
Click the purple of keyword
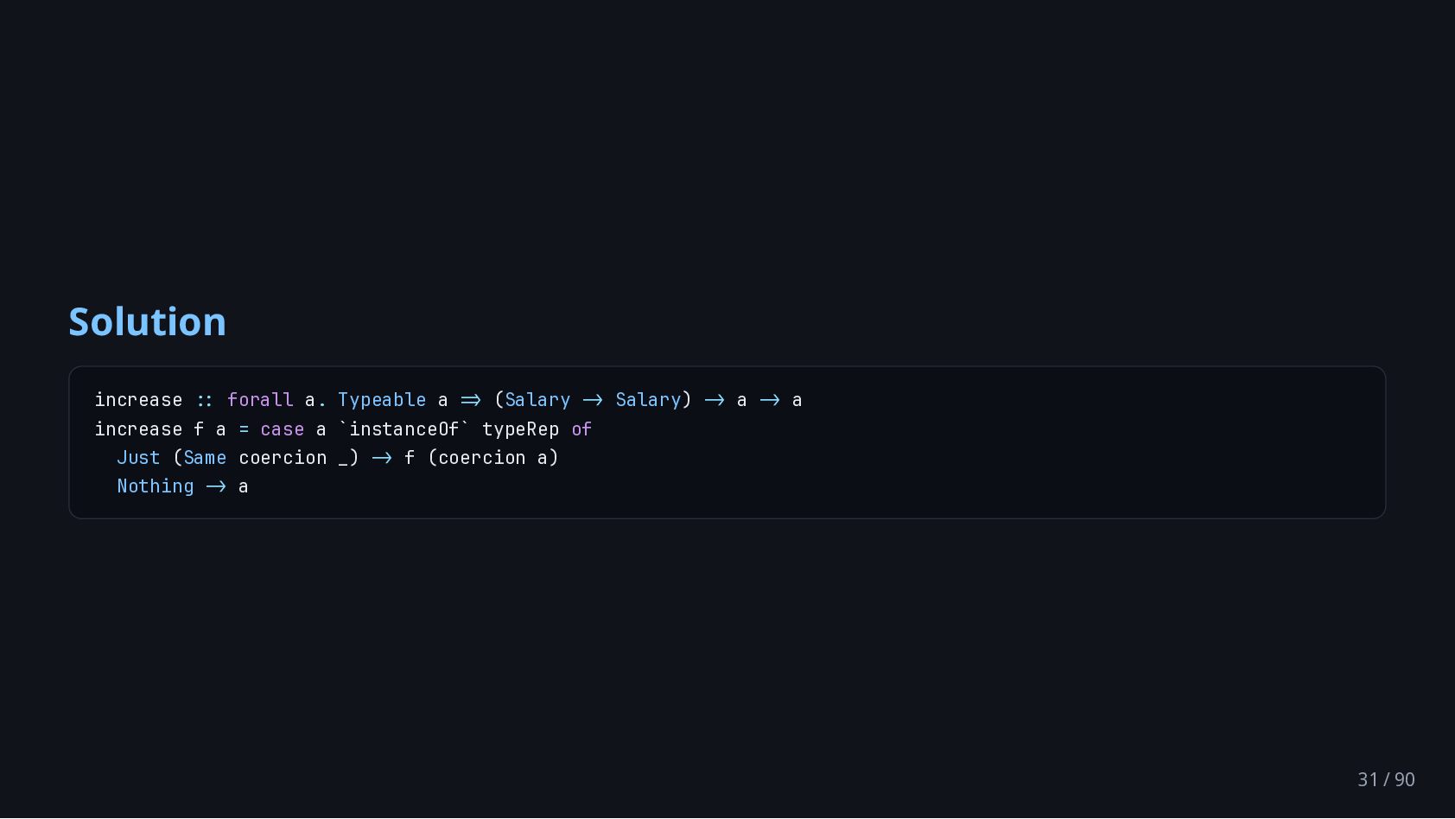tap(581, 429)
